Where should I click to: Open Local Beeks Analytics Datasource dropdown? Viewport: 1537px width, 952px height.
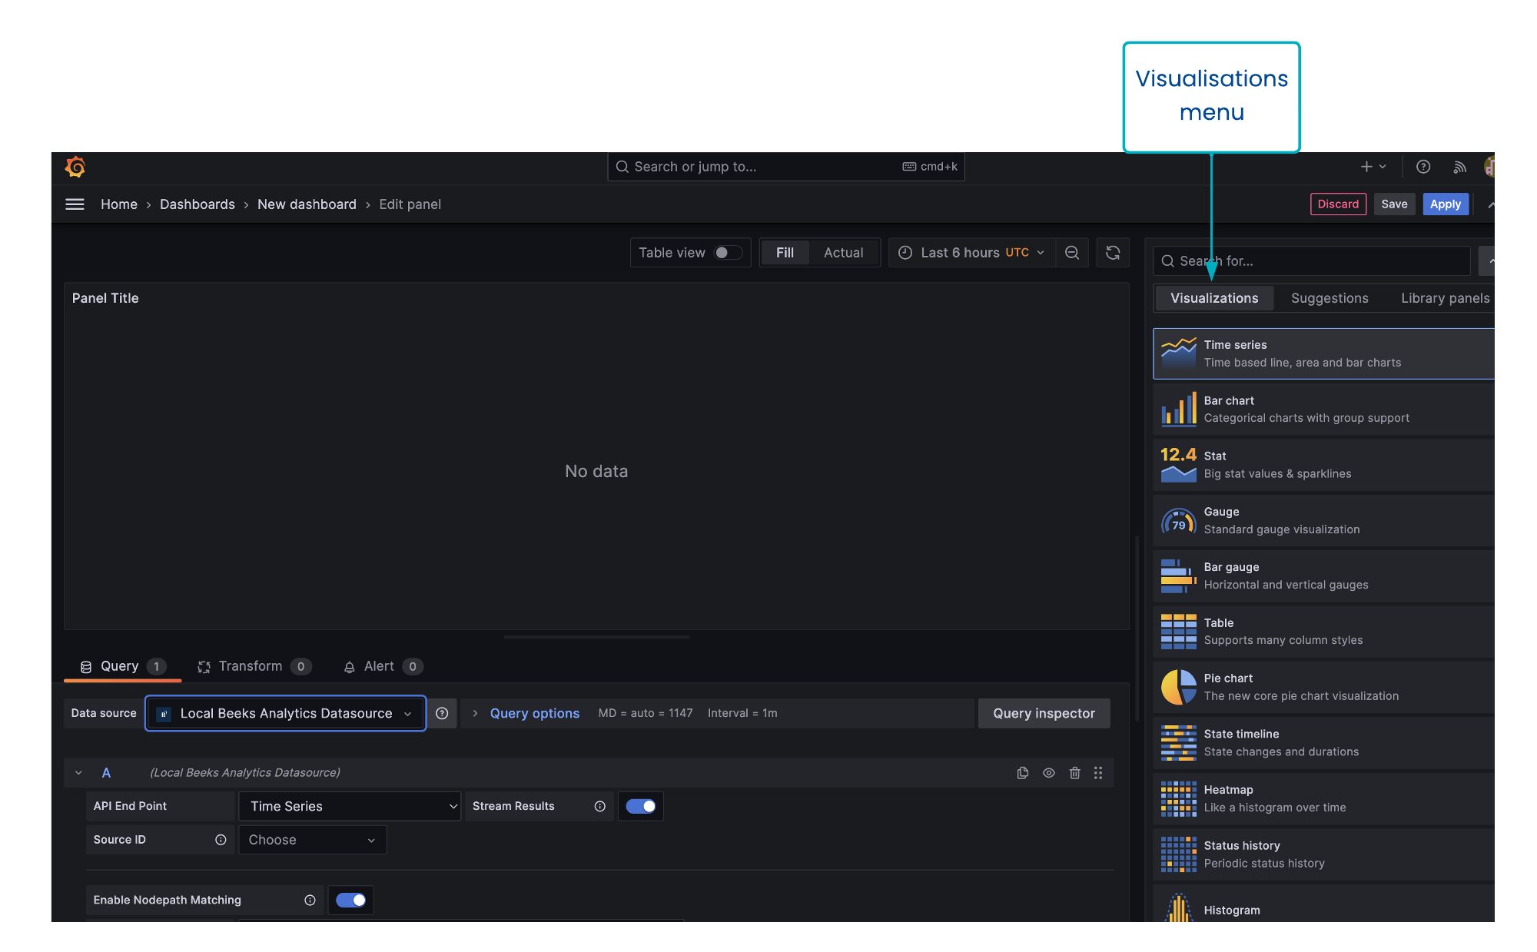point(285,714)
